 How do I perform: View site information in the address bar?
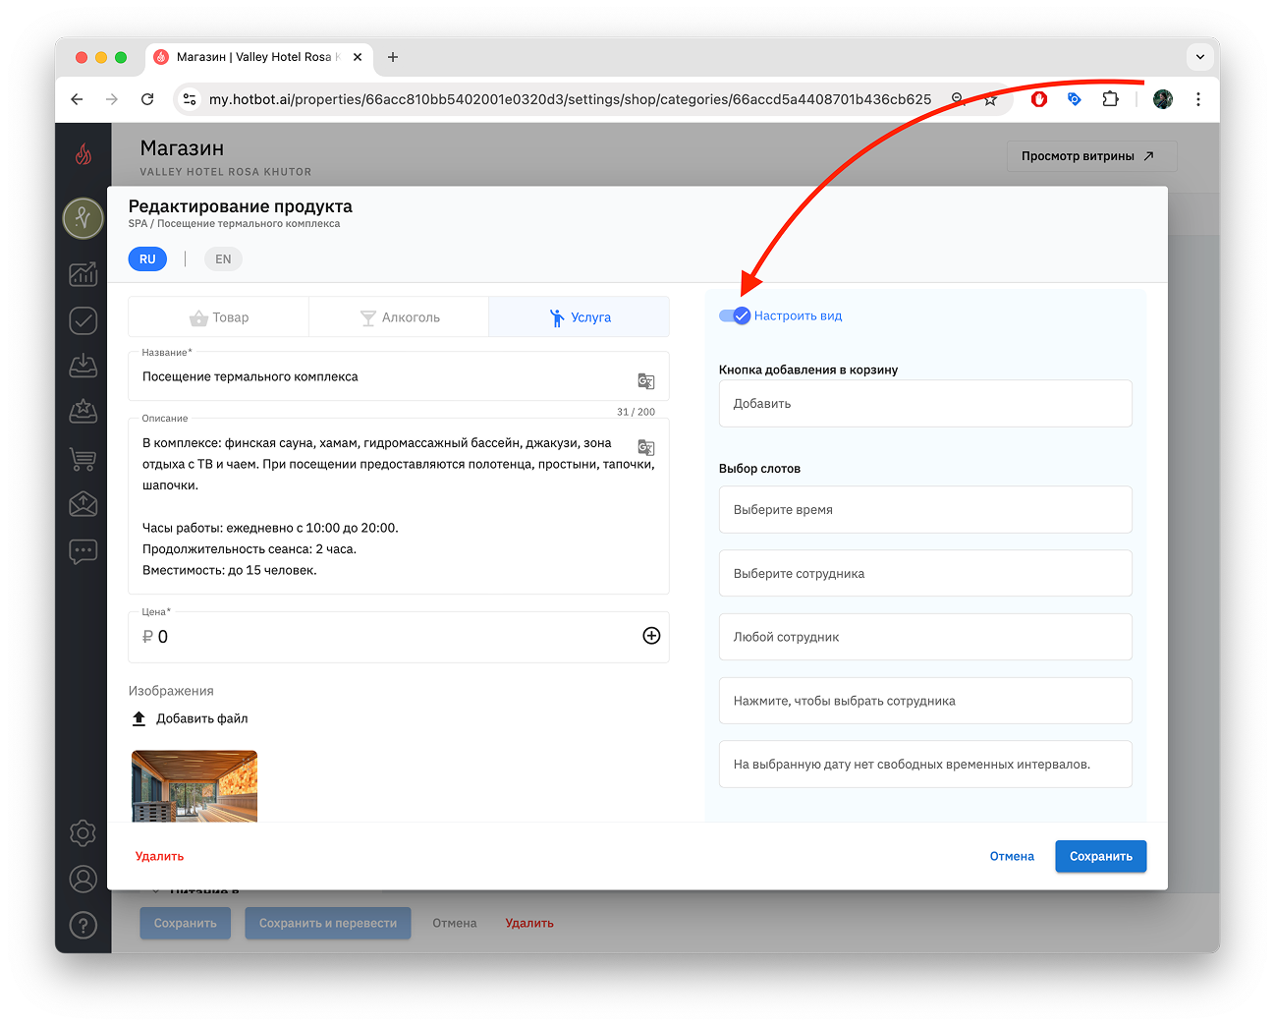coord(191,99)
